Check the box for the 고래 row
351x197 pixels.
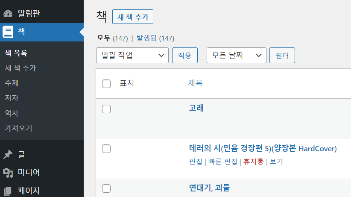click(107, 109)
